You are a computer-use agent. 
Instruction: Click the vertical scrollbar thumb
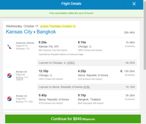tap(145, 35)
